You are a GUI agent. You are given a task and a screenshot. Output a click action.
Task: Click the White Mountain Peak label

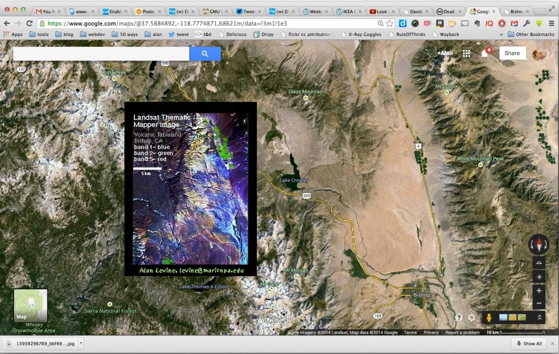point(480,159)
